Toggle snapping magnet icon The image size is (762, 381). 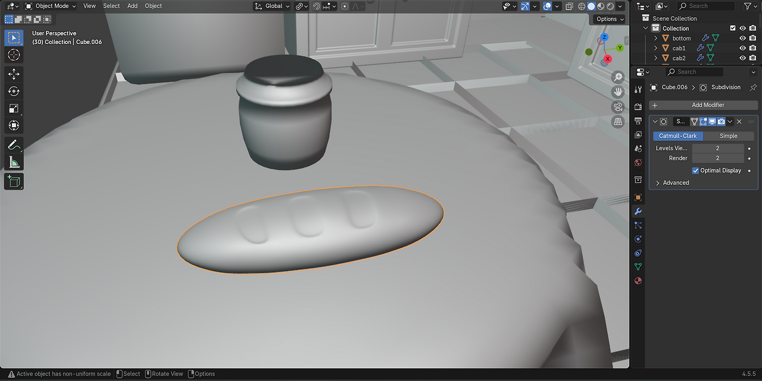[317, 6]
